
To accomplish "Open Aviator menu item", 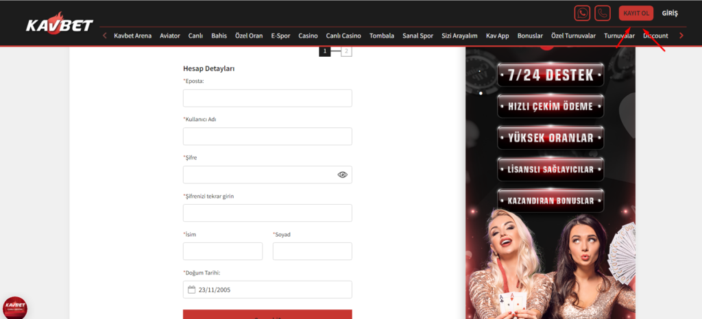I will click(170, 36).
